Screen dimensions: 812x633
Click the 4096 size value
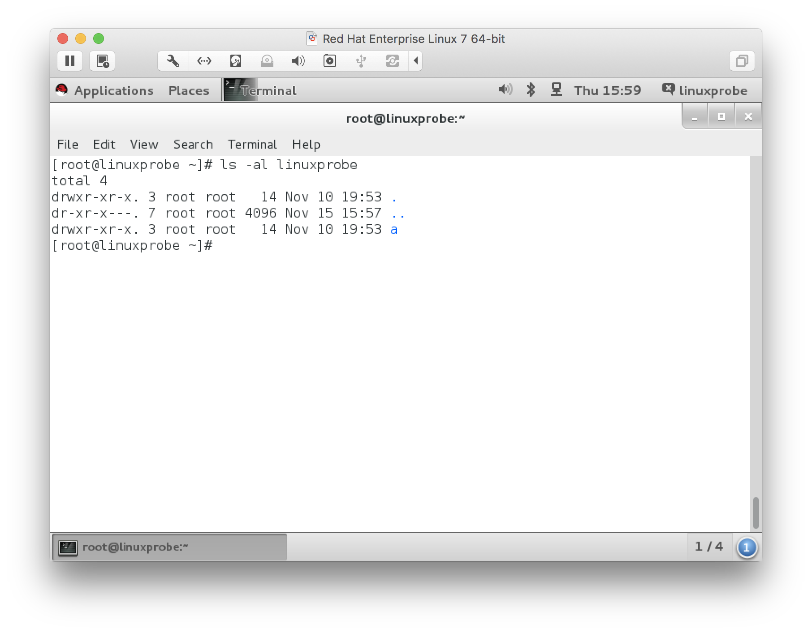tap(260, 213)
